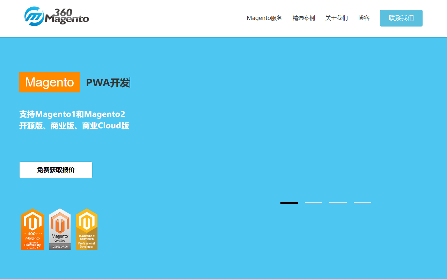Click the 360 Magento logo
The width and height of the screenshot is (447, 279).
click(57, 16)
